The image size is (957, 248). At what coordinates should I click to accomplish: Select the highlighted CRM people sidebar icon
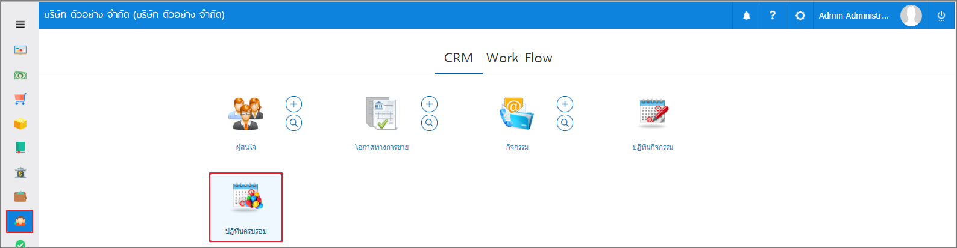coord(20,222)
